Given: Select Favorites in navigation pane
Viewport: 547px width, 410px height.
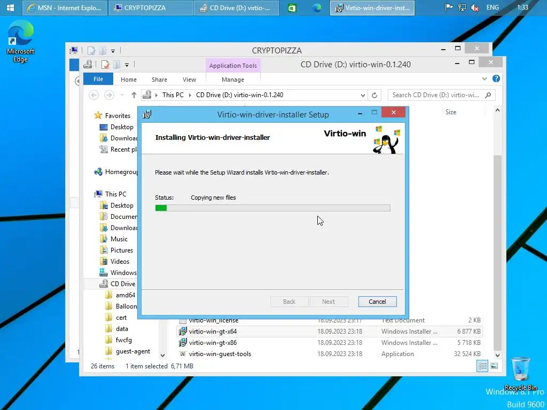Looking at the screenshot, I should [x=118, y=115].
